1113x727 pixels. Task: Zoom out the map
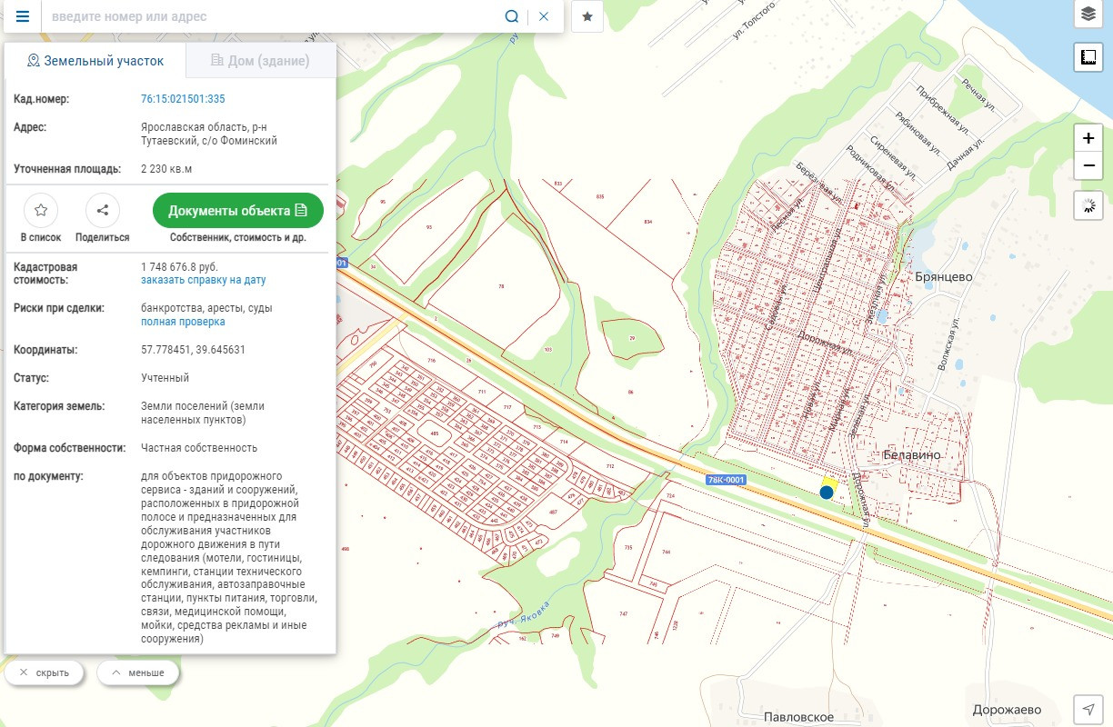[1088, 165]
